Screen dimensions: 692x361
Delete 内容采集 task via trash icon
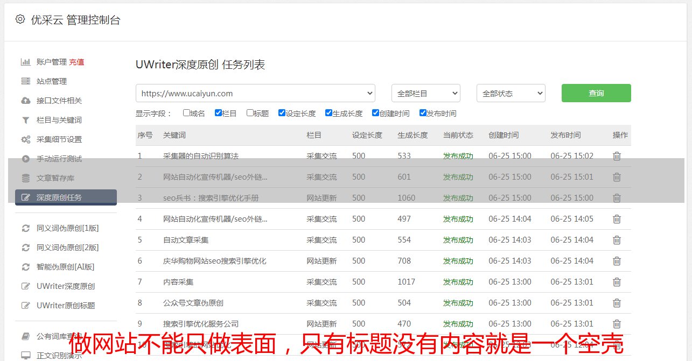tap(617, 282)
